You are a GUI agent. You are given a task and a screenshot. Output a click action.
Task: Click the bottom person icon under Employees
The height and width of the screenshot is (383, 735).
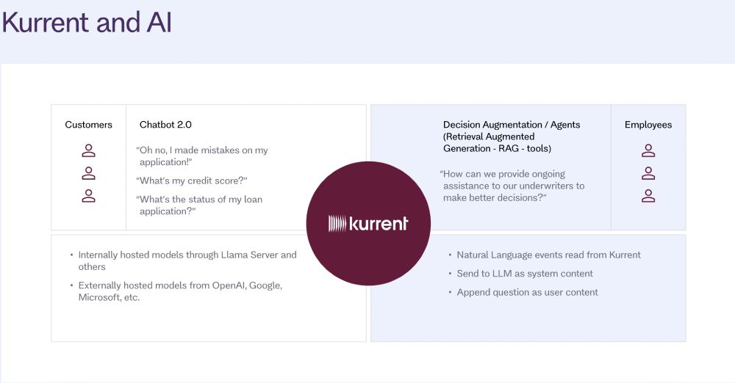648,196
